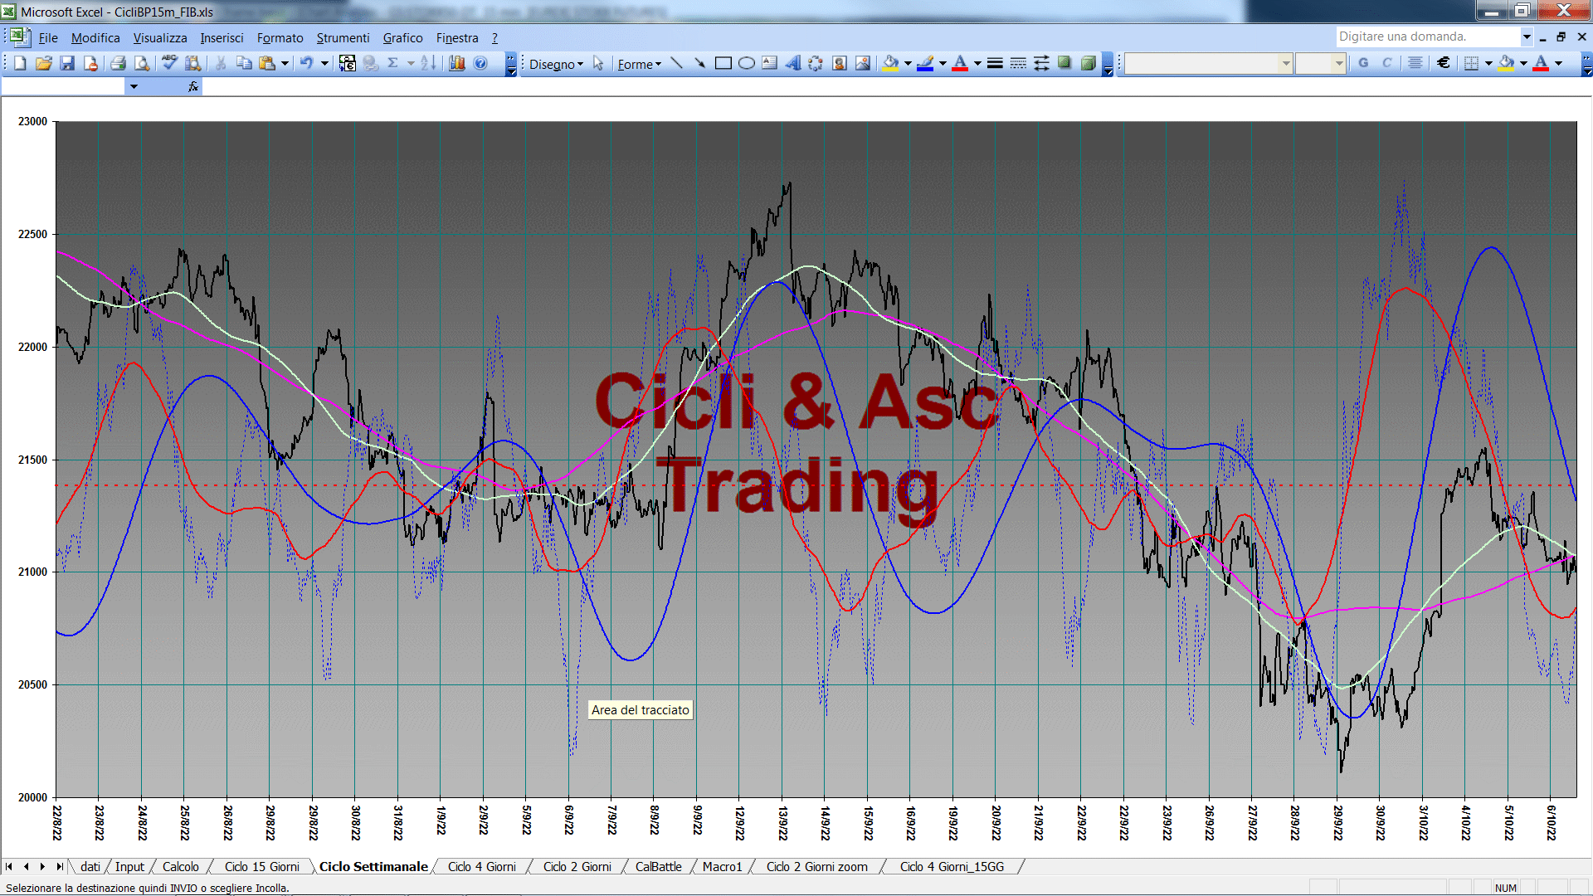The height and width of the screenshot is (896, 1593).
Task: Select the Line drawing tool
Action: (677, 63)
